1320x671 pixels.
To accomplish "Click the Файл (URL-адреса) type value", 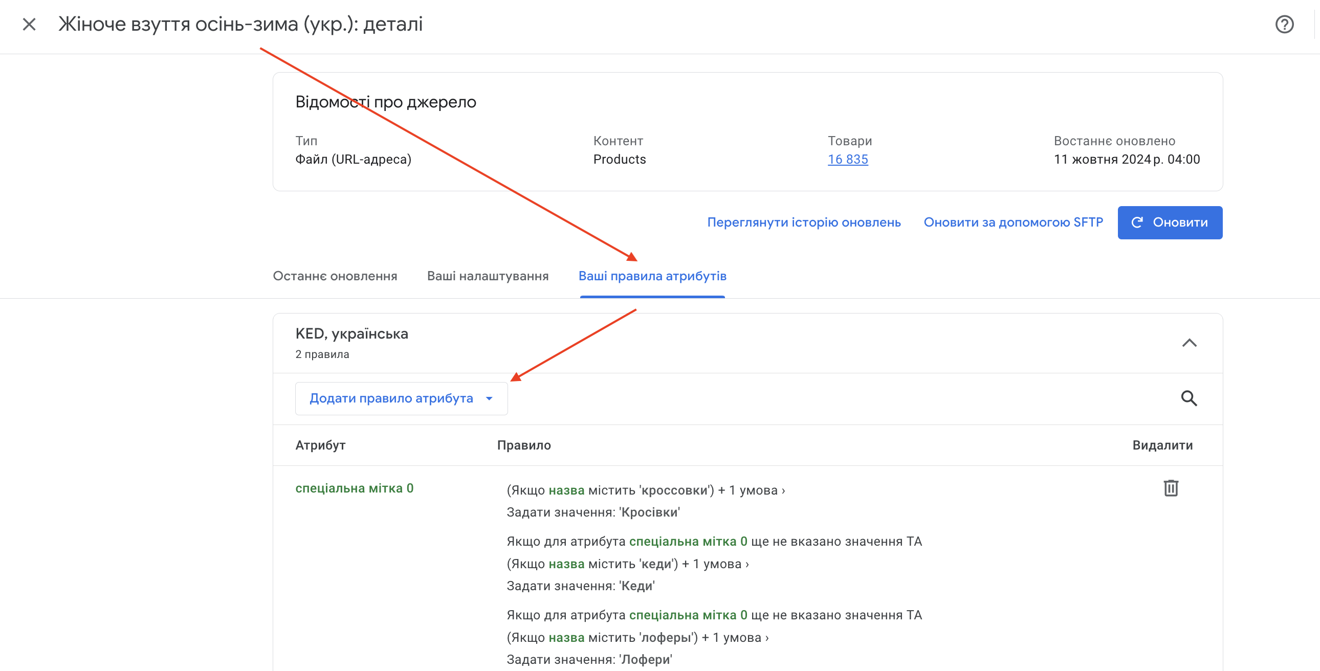I will 353,159.
